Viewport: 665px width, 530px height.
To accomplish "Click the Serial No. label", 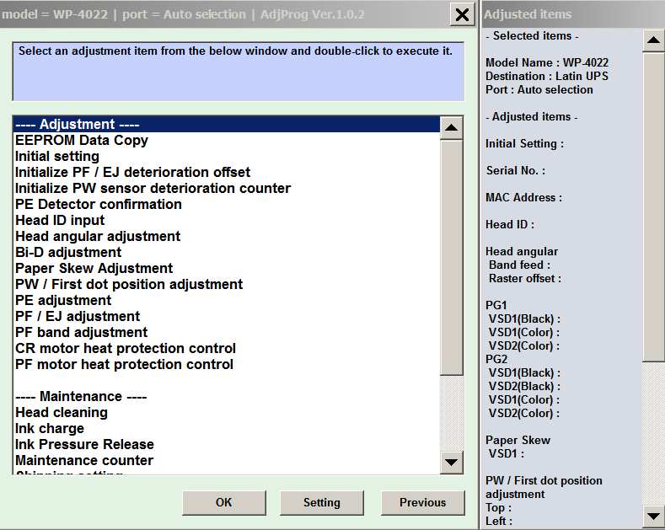I will click(516, 170).
